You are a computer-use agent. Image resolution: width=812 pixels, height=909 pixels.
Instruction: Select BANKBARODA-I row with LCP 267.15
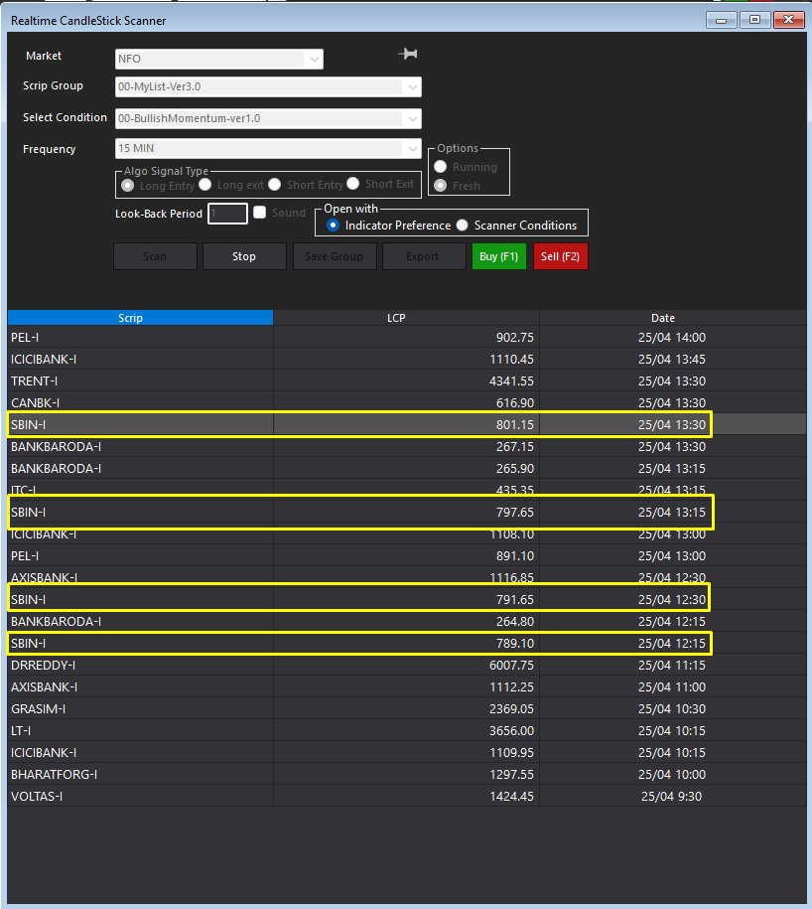[407, 447]
